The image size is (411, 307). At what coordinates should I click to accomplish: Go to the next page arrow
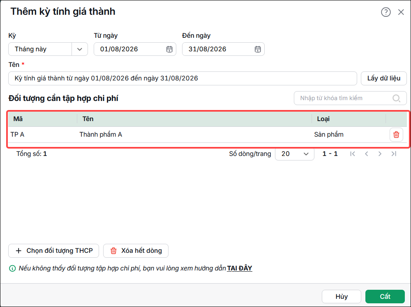(380, 154)
